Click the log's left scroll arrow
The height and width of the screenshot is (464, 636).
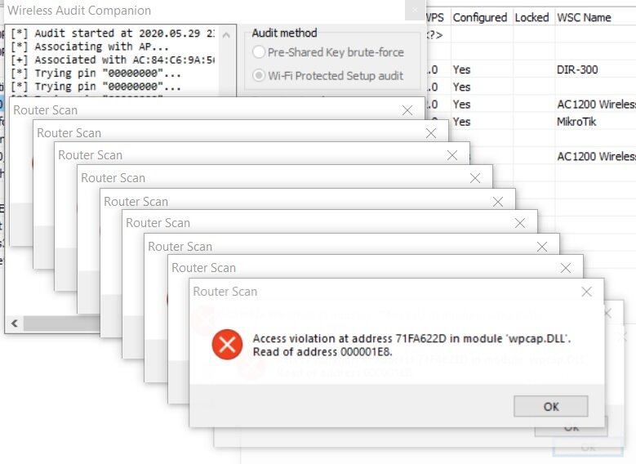pyautogui.click(x=14, y=324)
